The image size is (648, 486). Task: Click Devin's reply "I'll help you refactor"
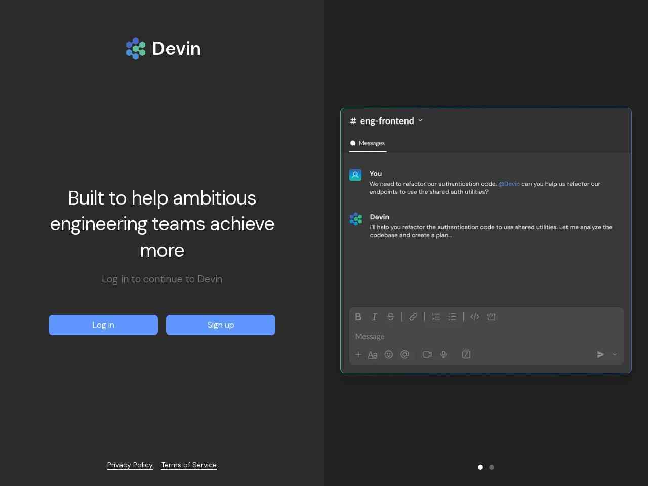click(491, 231)
